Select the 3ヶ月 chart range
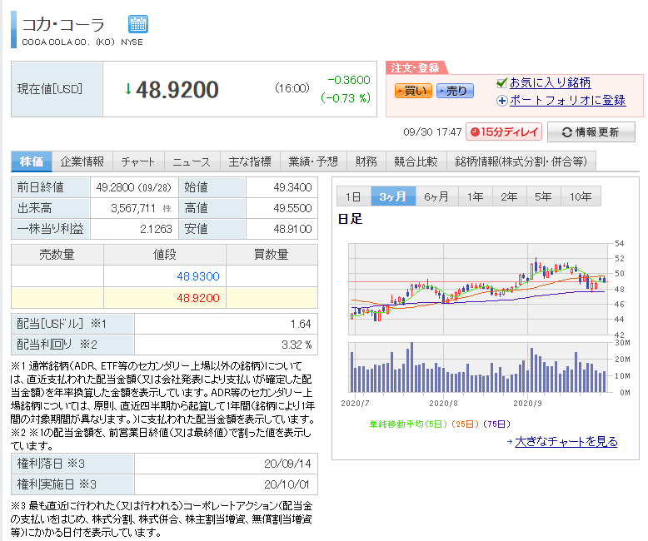Viewport: 648px width, 541px height. pos(393,196)
